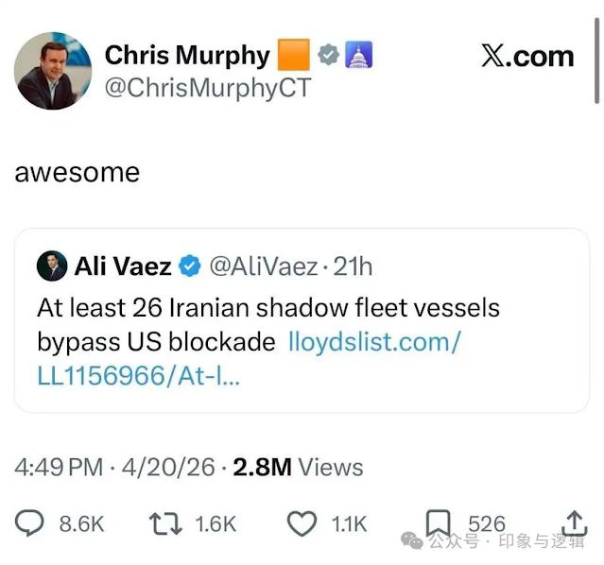Click the 2.8M Views count

point(297,467)
